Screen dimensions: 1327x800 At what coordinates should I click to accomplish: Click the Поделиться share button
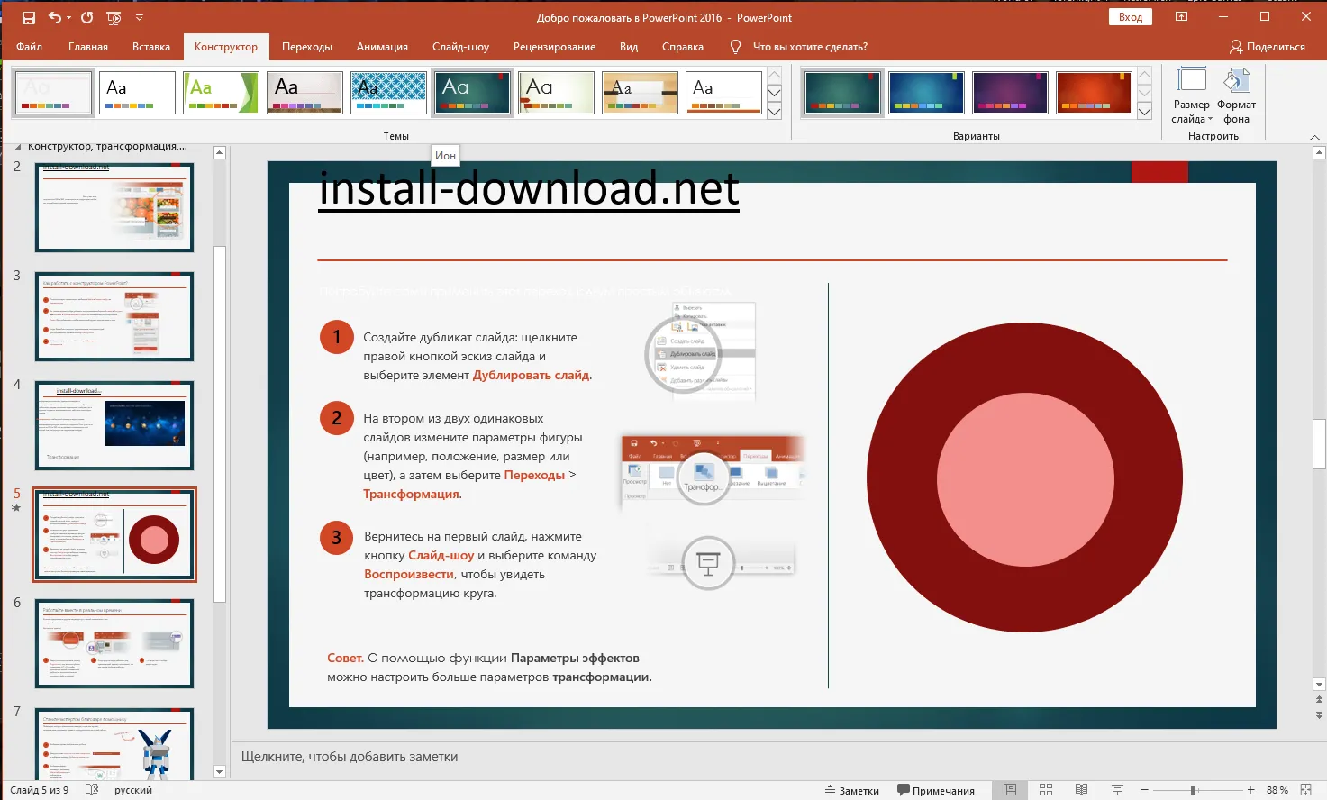pyautogui.click(x=1268, y=47)
